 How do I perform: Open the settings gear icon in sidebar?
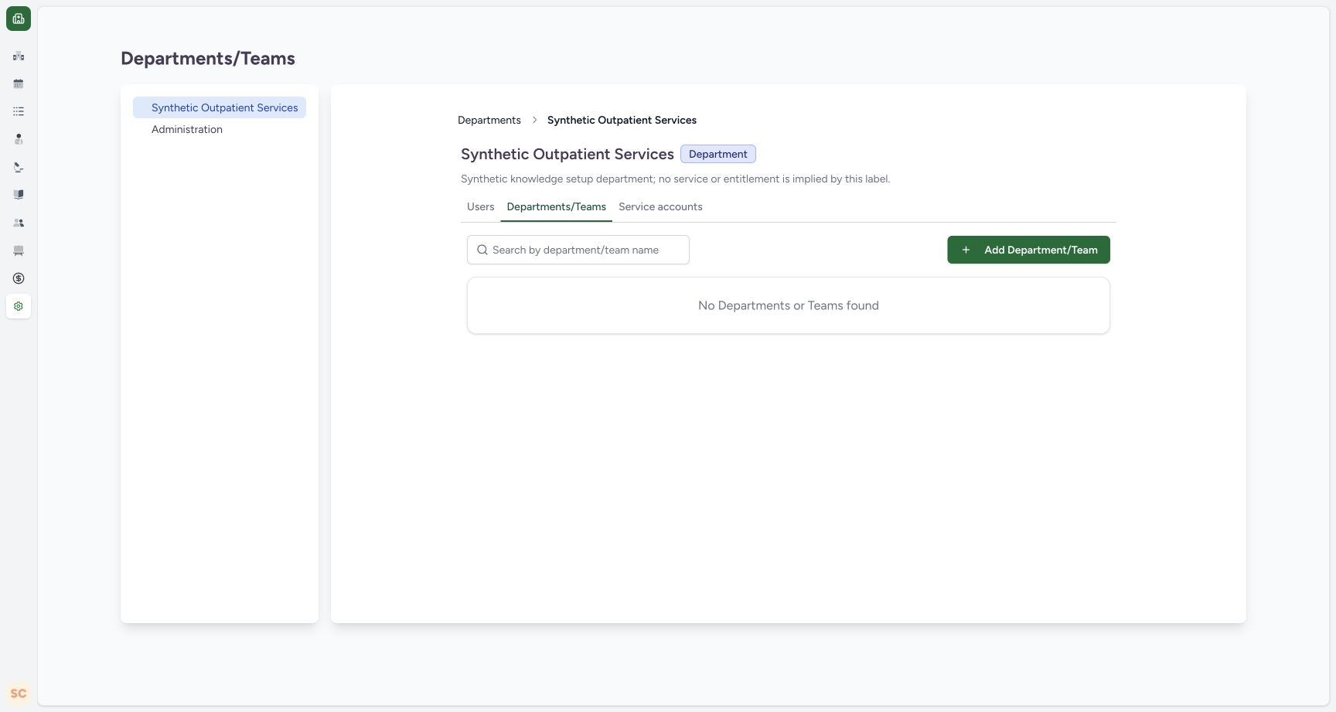point(19,306)
